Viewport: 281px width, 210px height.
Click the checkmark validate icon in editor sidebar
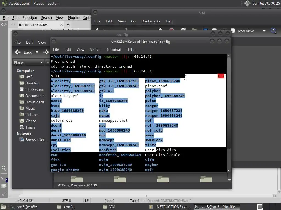[x=4, y=194]
